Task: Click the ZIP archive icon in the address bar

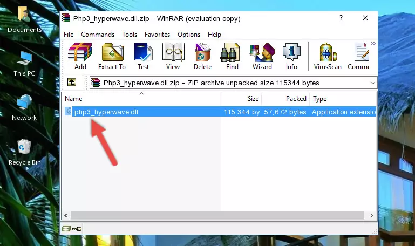Action: [x=96, y=83]
